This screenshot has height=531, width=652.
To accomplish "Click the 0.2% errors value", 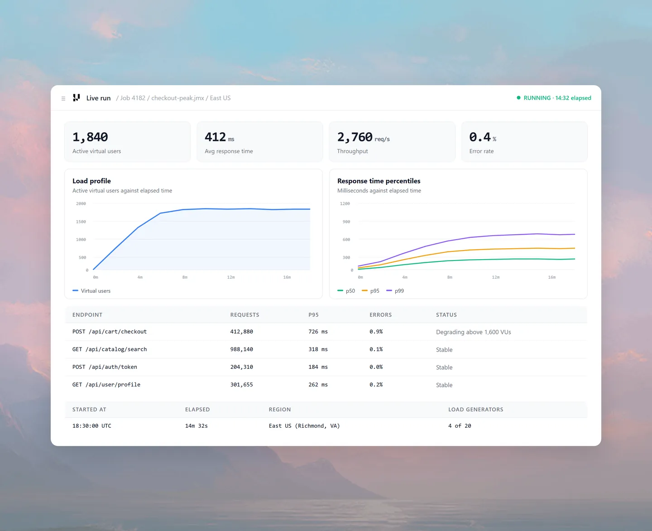I will pos(376,385).
